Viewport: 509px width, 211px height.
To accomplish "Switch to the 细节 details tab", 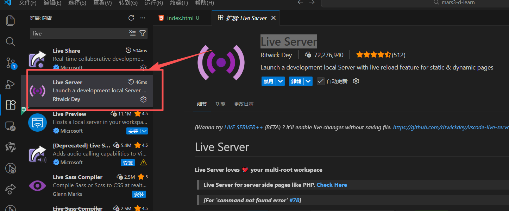I will [202, 104].
